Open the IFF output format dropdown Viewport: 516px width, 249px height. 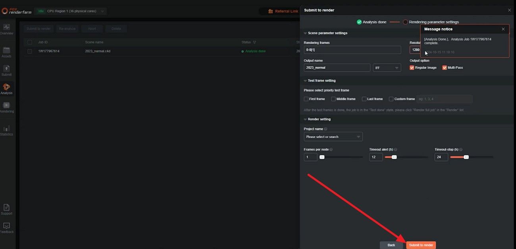point(386,68)
